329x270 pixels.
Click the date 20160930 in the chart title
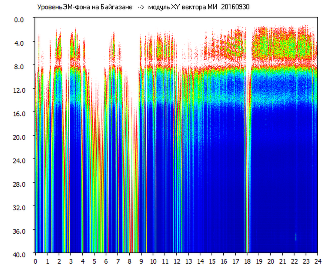235,7
